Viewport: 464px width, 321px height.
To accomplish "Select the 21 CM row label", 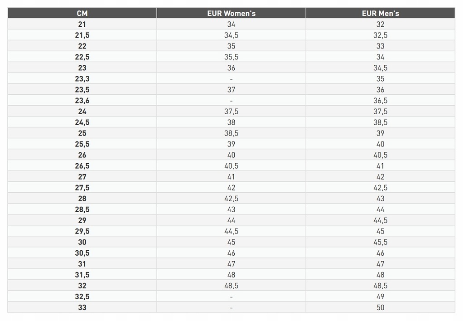I will 82,24.
